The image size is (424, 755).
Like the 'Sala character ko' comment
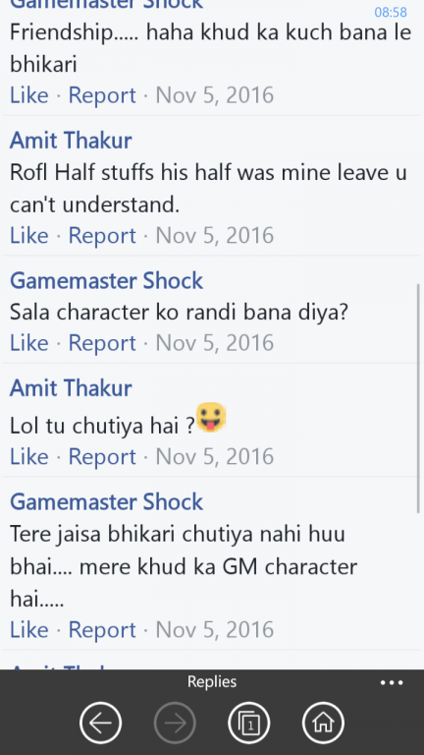click(x=29, y=343)
